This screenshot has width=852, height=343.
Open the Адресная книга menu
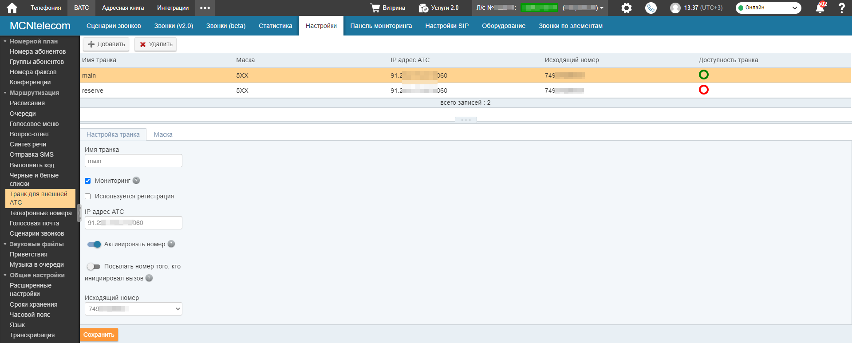click(x=123, y=8)
